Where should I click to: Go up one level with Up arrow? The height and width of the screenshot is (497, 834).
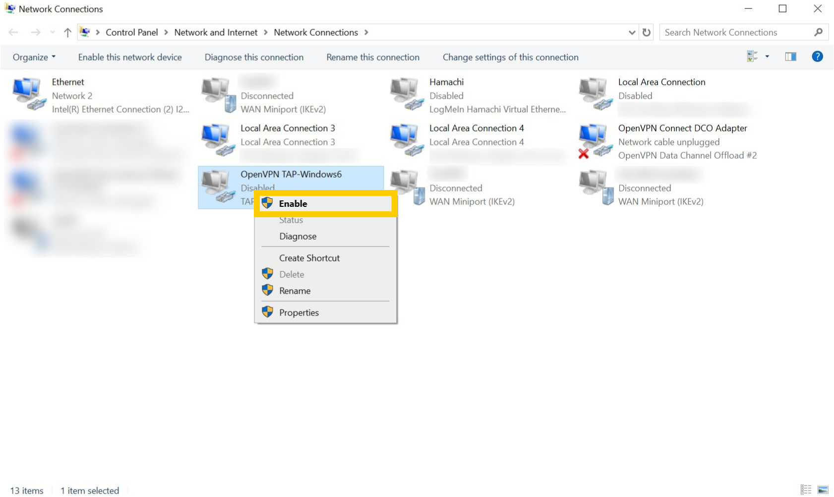click(x=67, y=33)
